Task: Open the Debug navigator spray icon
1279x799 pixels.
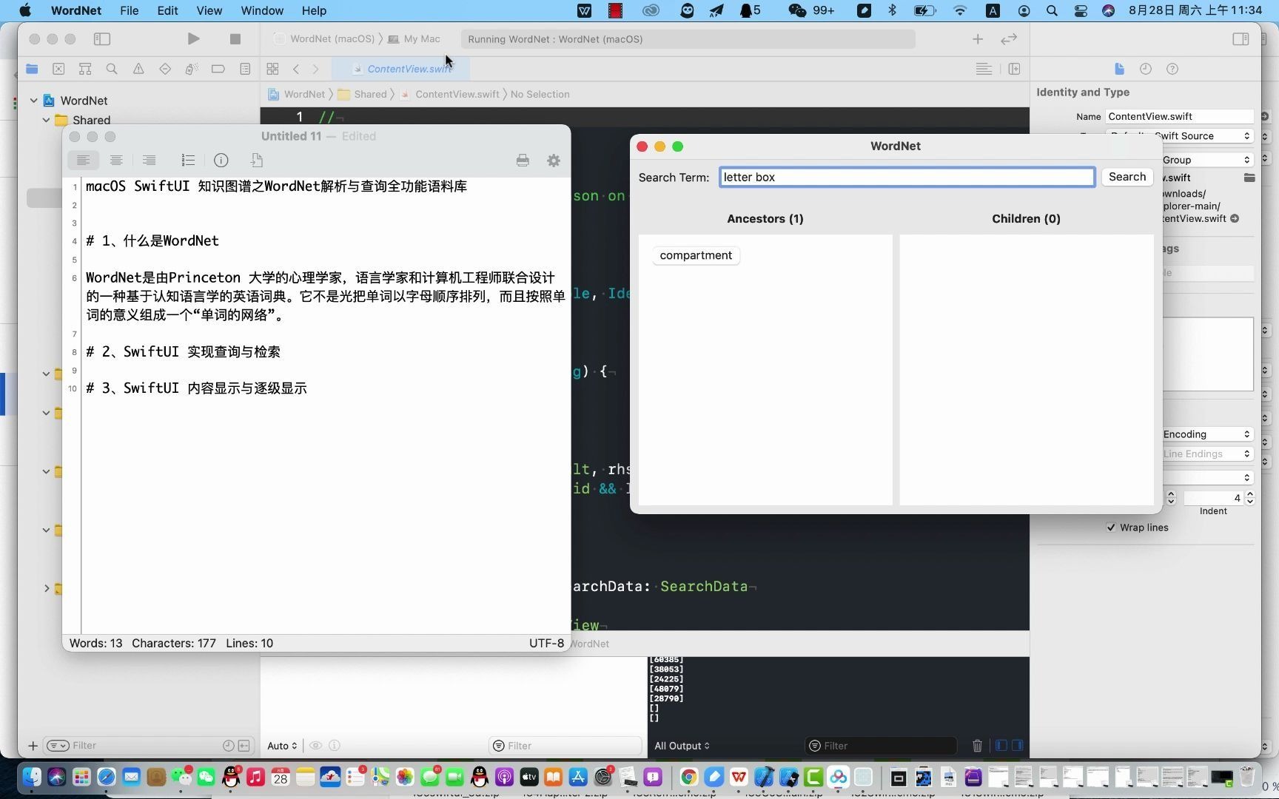Action: pos(192,69)
